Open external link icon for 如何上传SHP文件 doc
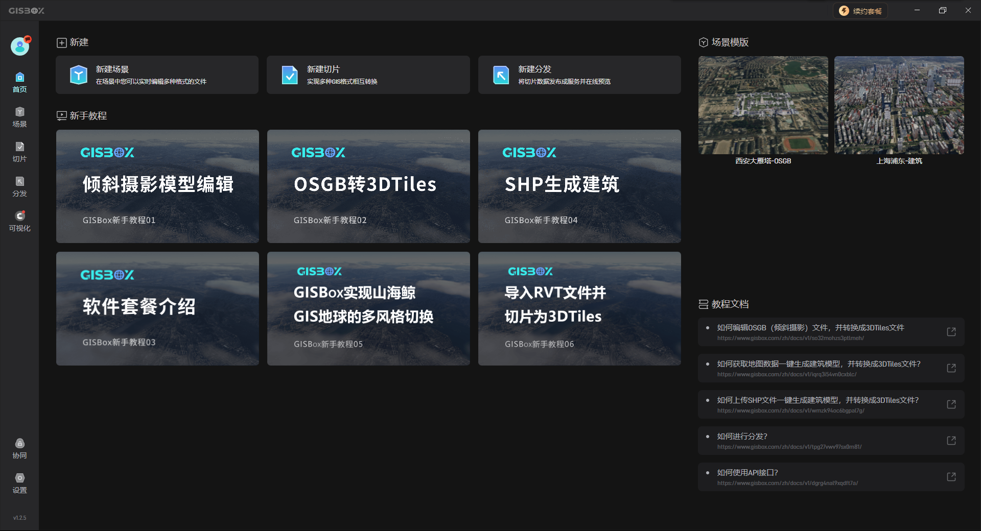The width and height of the screenshot is (981, 531). pyautogui.click(x=951, y=404)
